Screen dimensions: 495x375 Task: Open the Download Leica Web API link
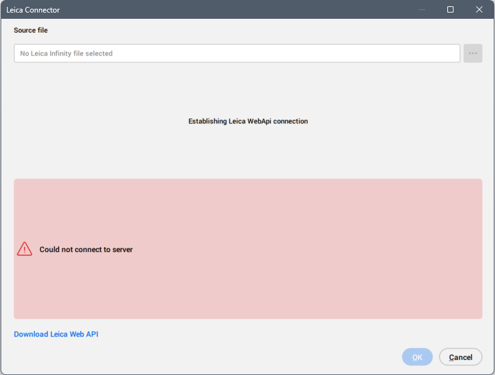56,334
